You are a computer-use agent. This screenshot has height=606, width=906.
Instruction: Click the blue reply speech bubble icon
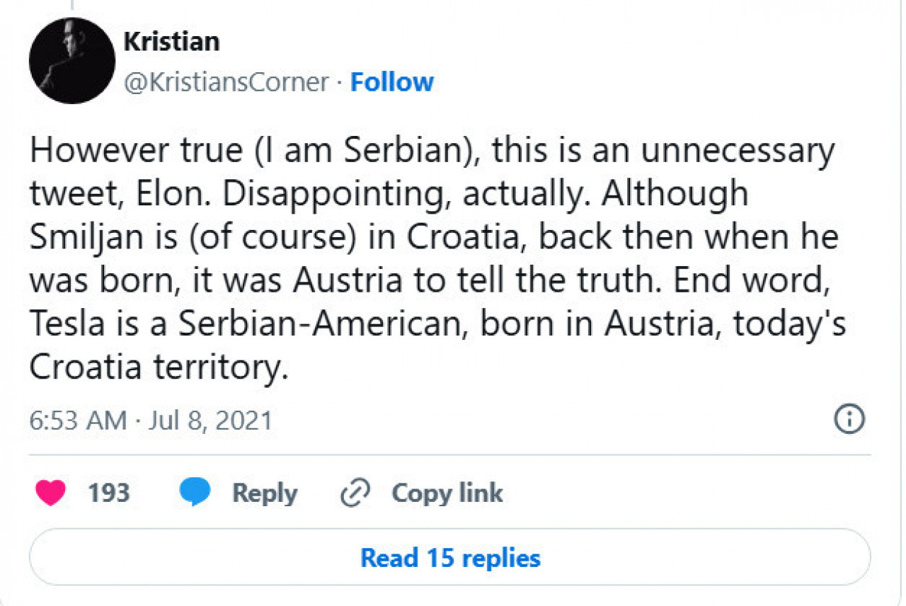click(195, 493)
